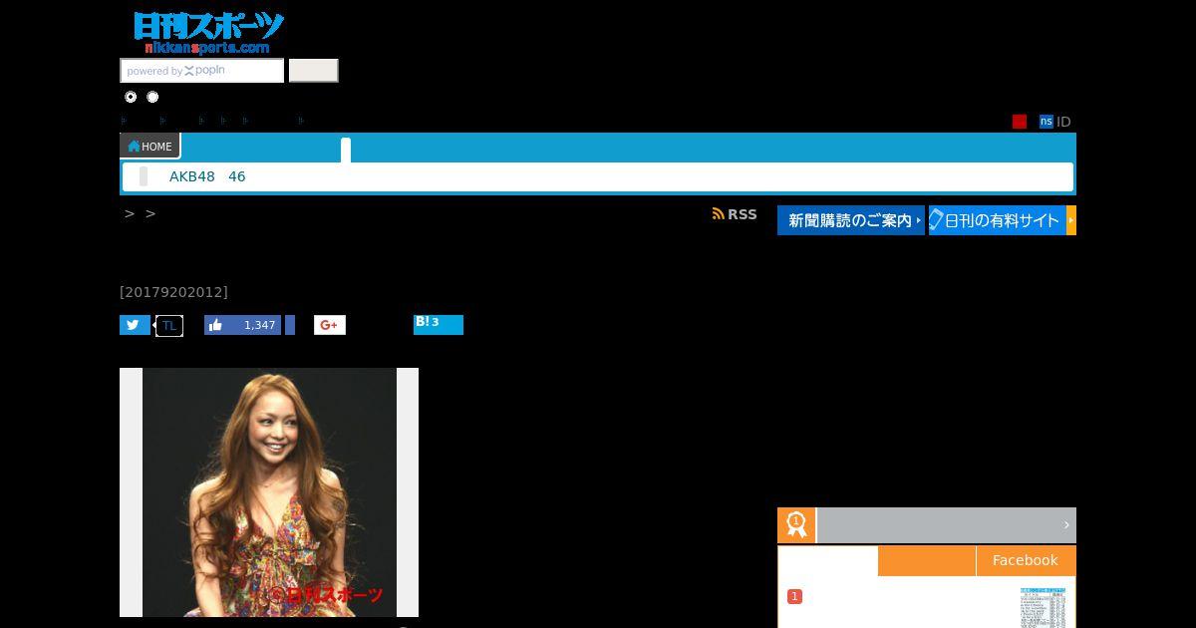The width and height of the screenshot is (1196, 628).
Task: Open the ranking list table thumbnail
Action: [x=1044, y=607]
